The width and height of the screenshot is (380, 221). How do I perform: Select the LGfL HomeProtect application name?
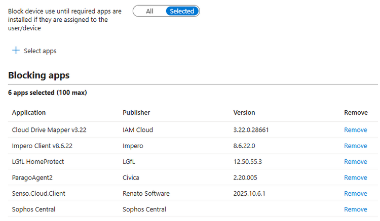[x=38, y=161]
